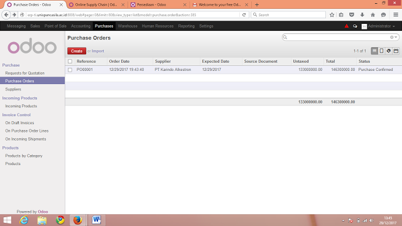Open the Reporting menu
402x226 pixels.
click(187, 26)
